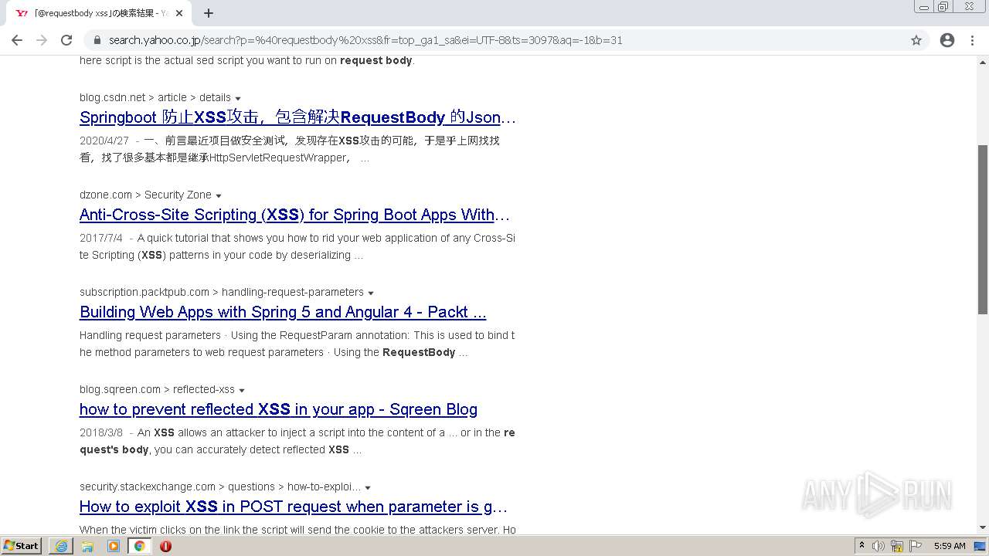Reload the current page

[x=66, y=40]
